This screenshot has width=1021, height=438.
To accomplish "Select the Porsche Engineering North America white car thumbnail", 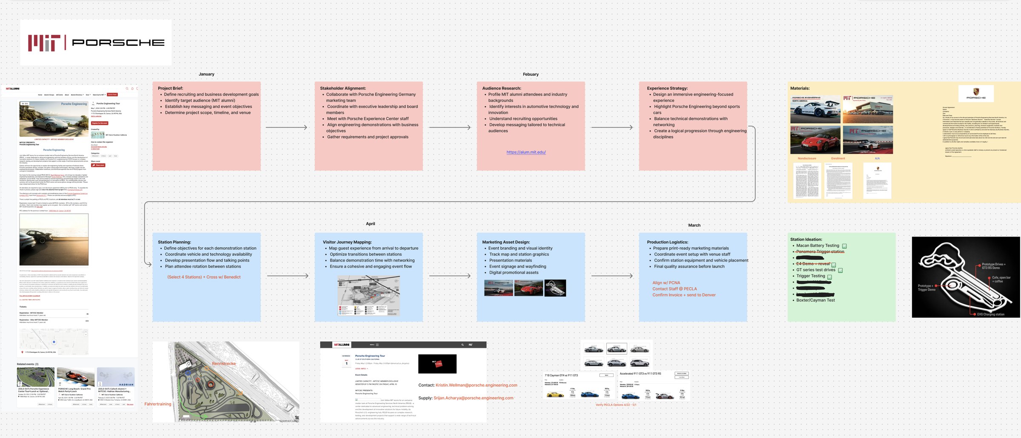I will 816,110.
